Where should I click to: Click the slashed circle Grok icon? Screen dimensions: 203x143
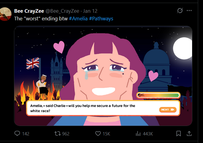[x=180, y=11]
